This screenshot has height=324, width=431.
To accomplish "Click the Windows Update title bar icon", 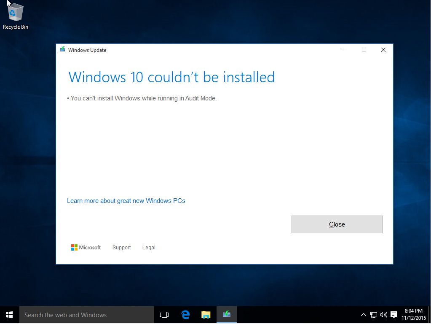I will click(x=63, y=49).
